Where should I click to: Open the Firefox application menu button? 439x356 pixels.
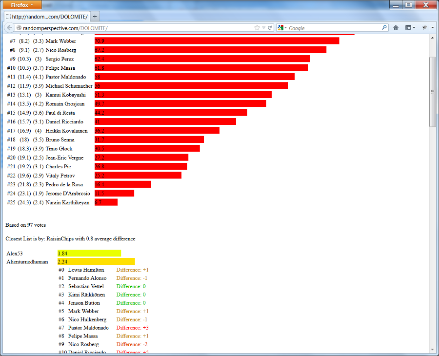pos(22,5)
